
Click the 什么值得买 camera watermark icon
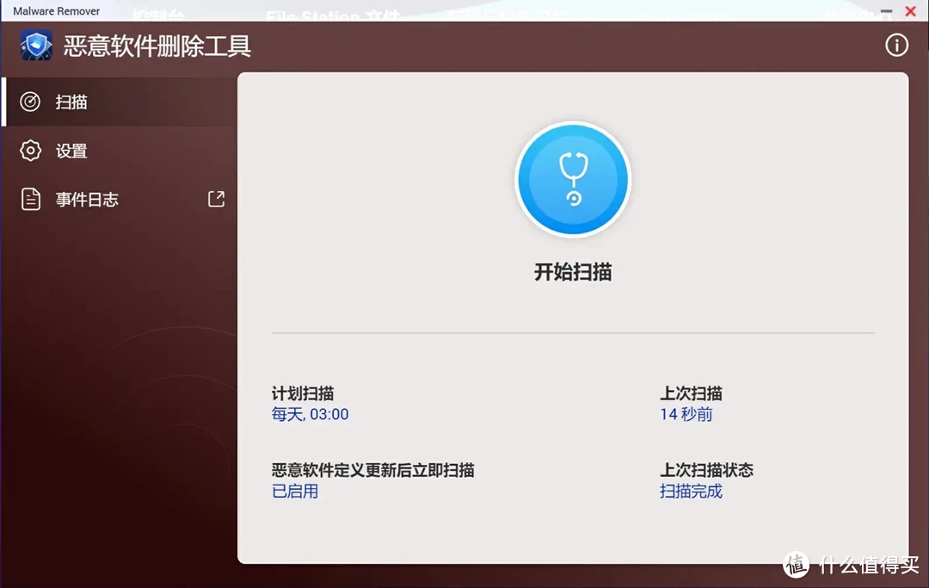pos(796,566)
